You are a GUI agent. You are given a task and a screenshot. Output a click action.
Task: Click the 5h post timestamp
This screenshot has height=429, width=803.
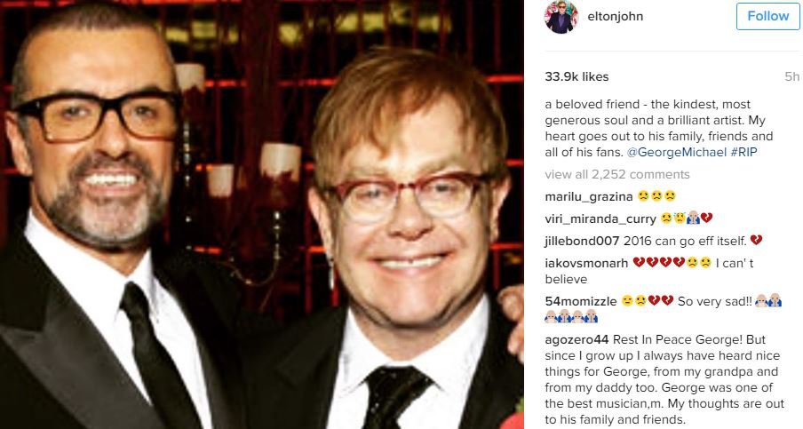click(x=791, y=76)
